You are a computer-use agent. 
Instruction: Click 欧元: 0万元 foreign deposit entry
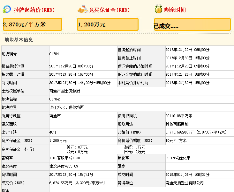(77, 152)
